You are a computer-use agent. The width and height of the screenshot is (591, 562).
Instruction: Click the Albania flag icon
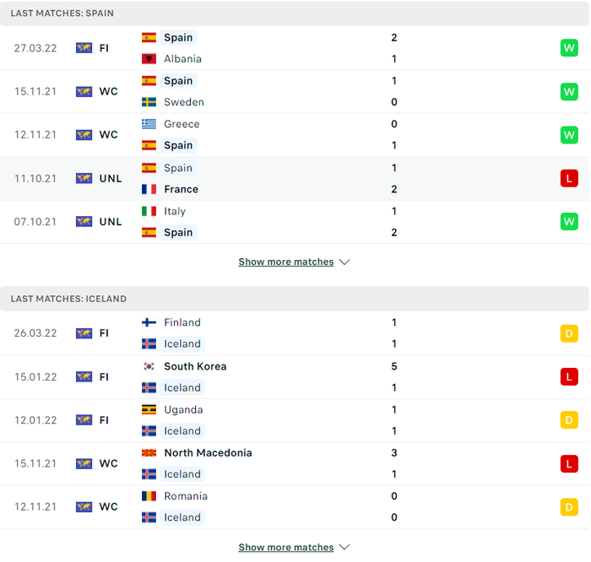149,59
